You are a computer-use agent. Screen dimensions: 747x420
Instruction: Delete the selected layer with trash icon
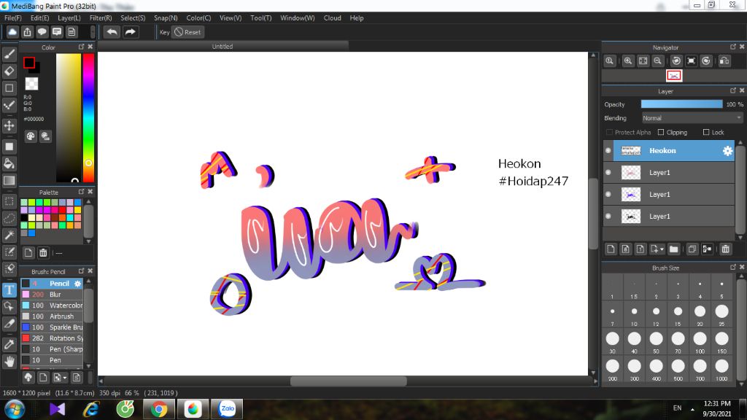pyautogui.click(x=725, y=249)
